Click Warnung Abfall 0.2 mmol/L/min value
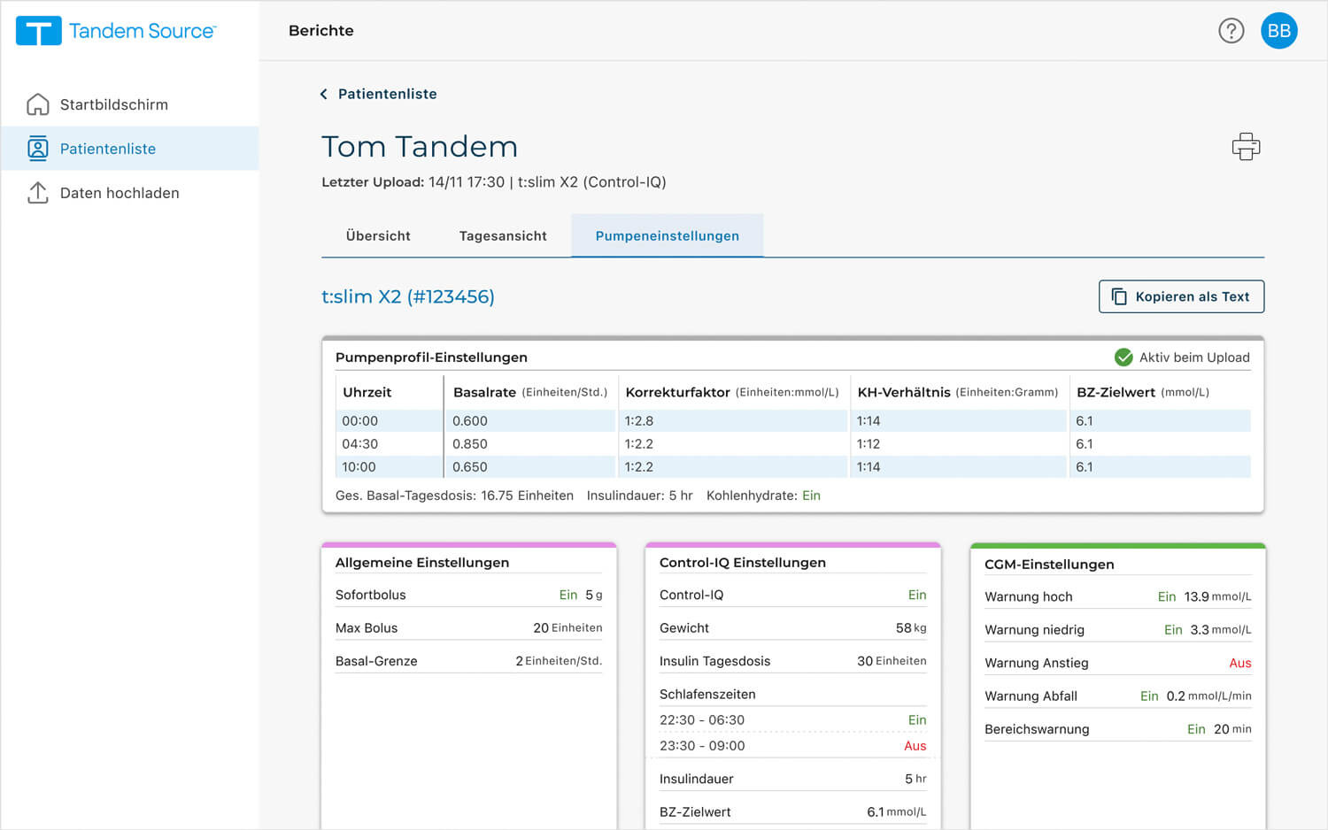Image resolution: width=1328 pixels, height=830 pixels. click(x=1208, y=696)
